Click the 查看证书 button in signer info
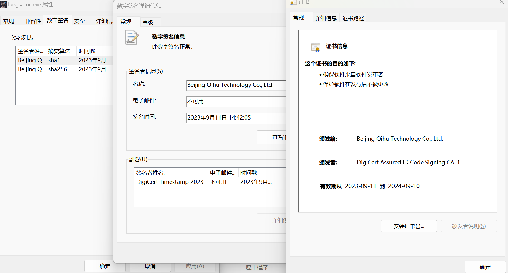508x273 pixels. click(272, 137)
